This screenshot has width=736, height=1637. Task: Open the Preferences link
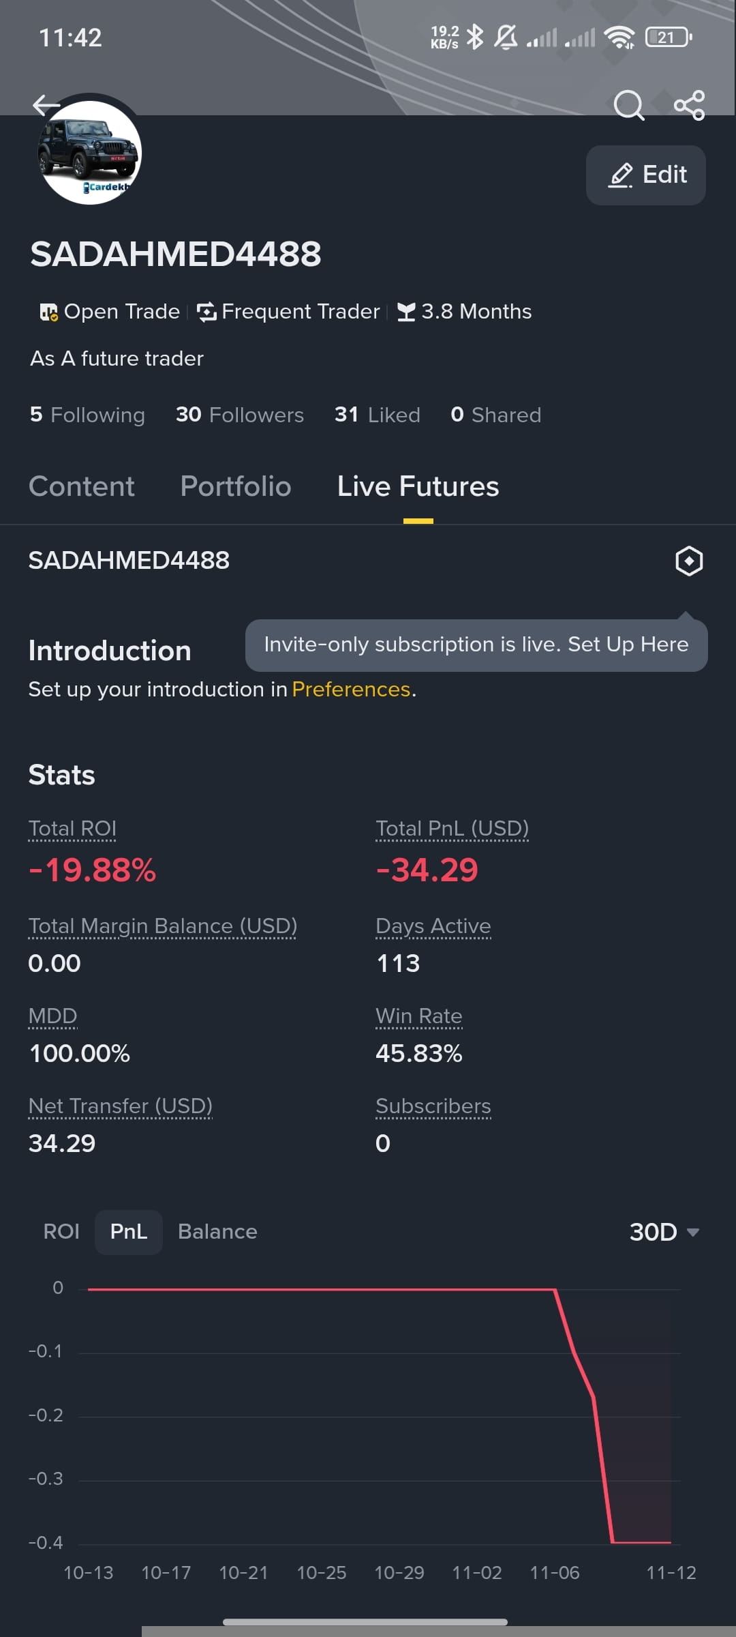point(351,690)
